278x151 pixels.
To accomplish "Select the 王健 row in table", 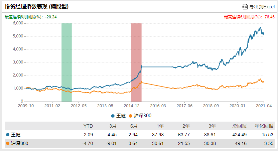I will 140,135.
